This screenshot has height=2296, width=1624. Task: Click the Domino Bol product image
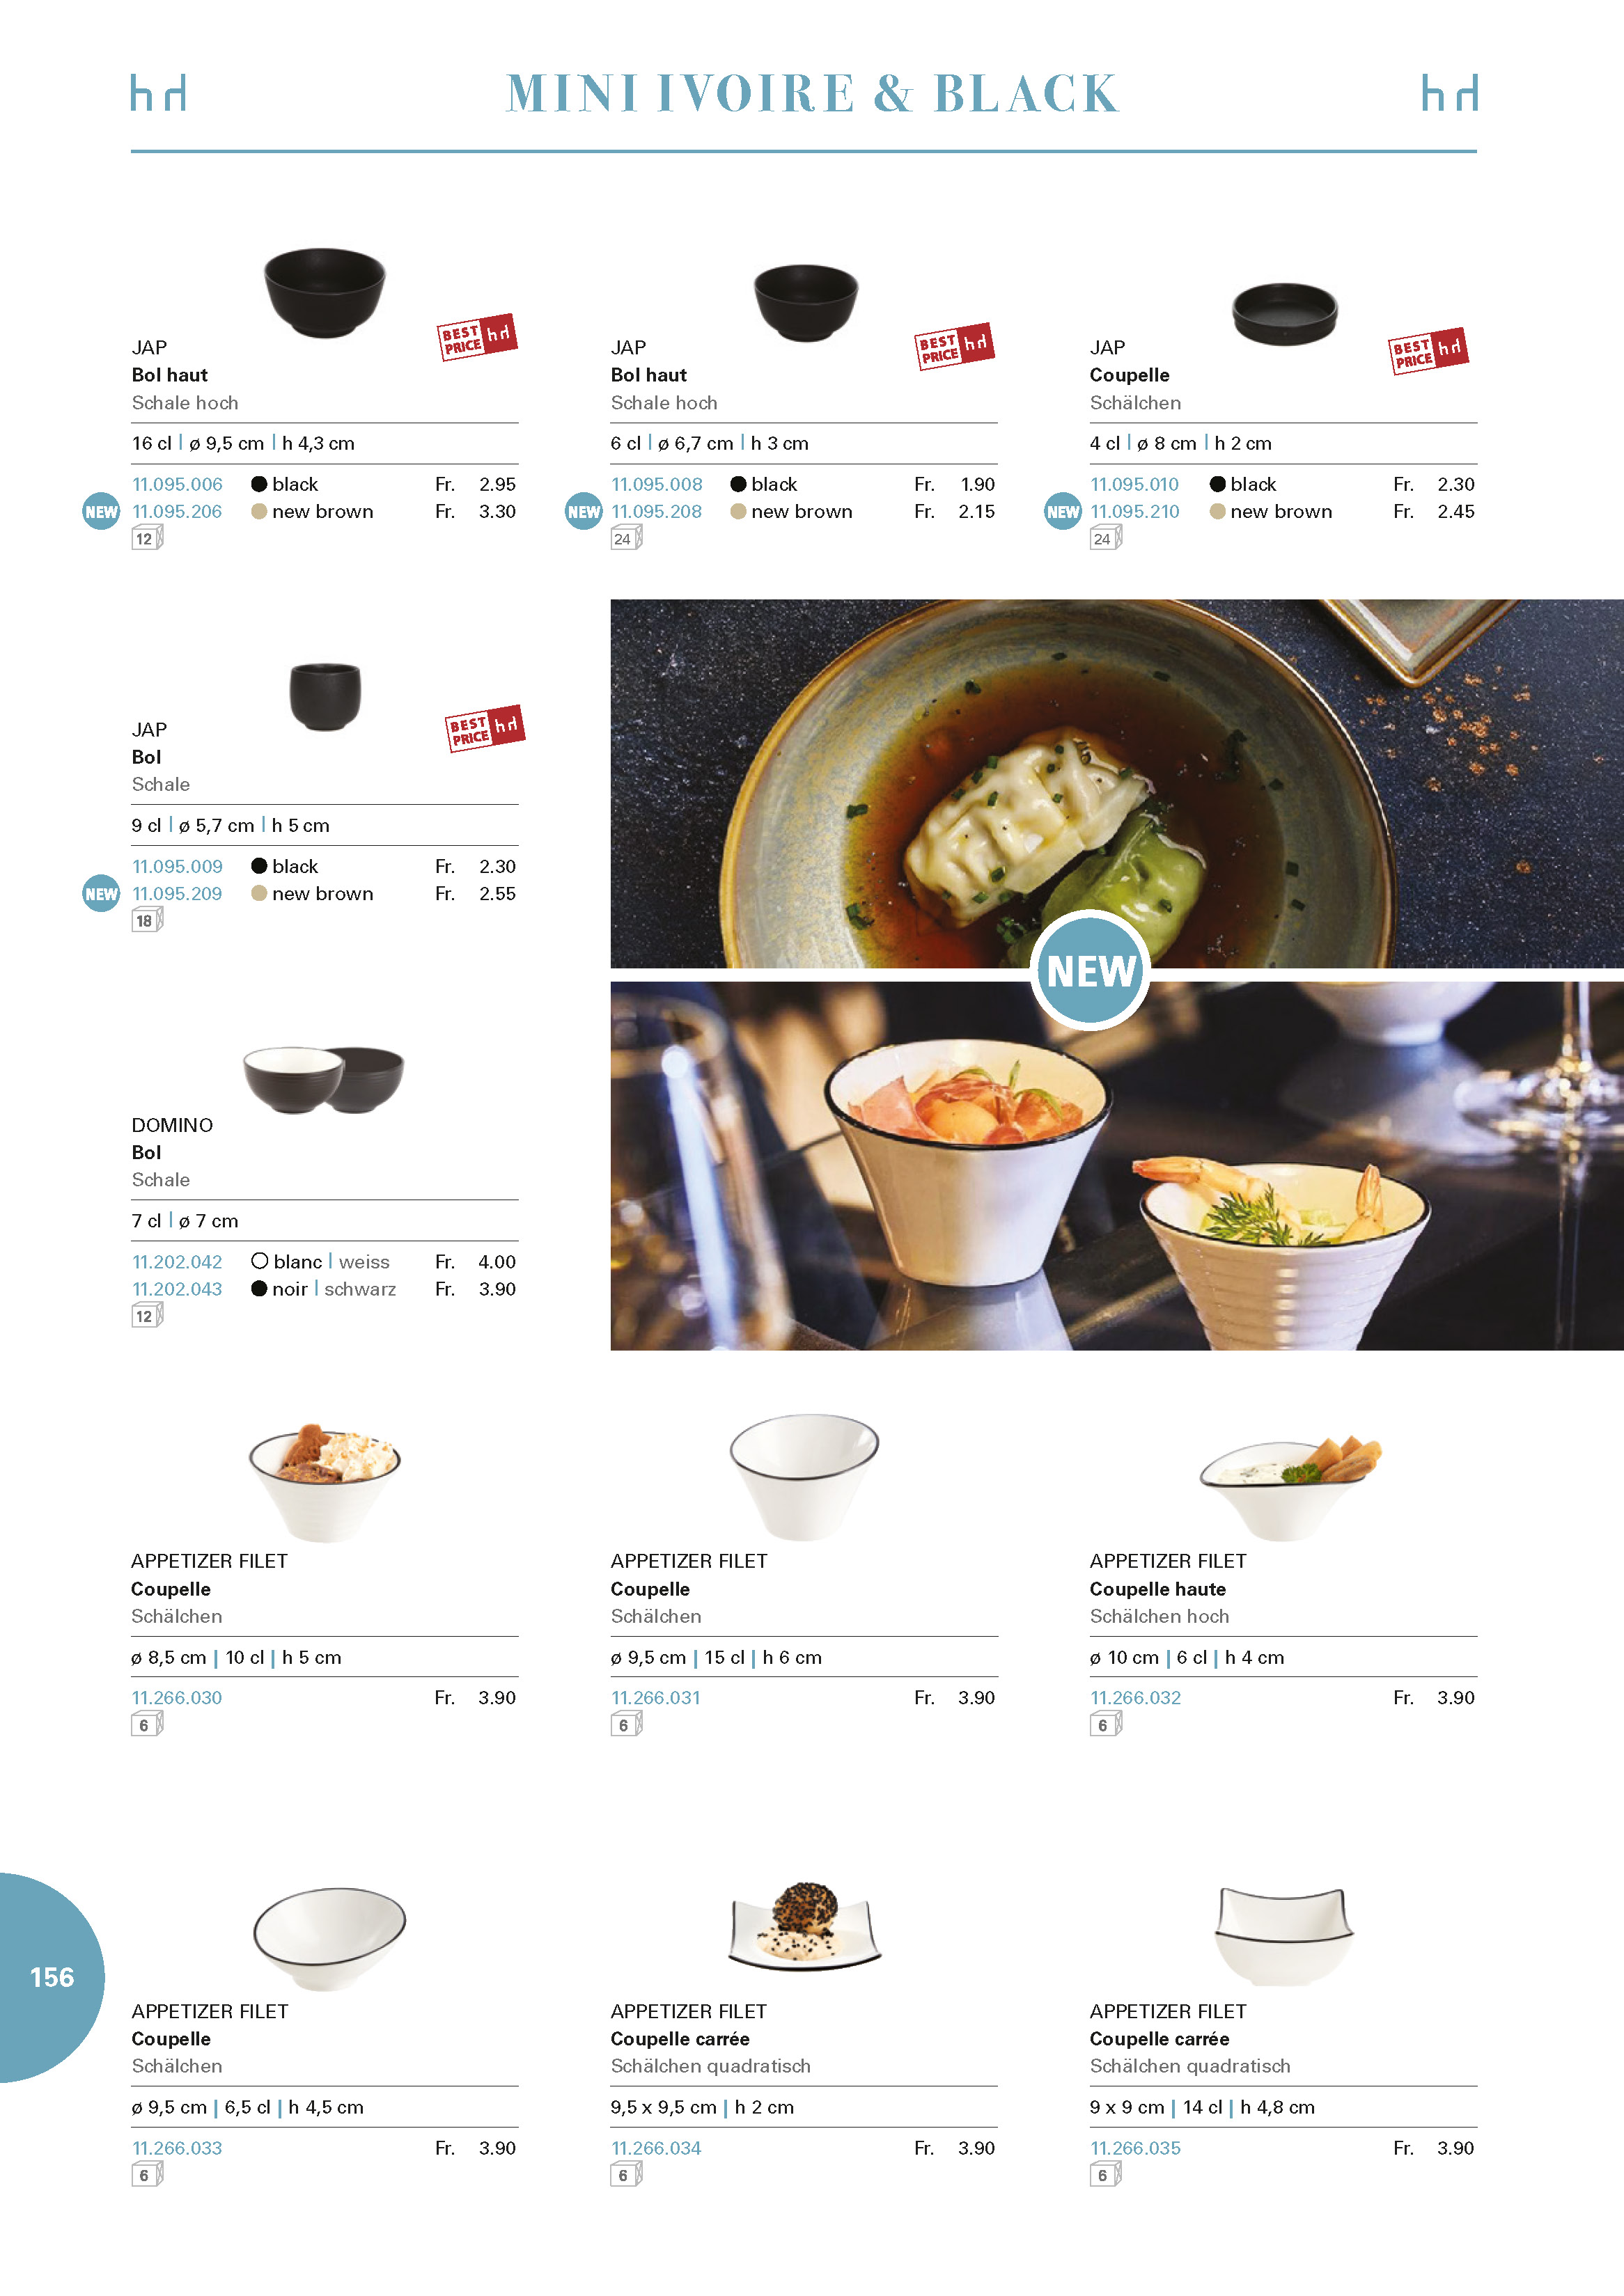pyautogui.click(x=325, y=1080)
